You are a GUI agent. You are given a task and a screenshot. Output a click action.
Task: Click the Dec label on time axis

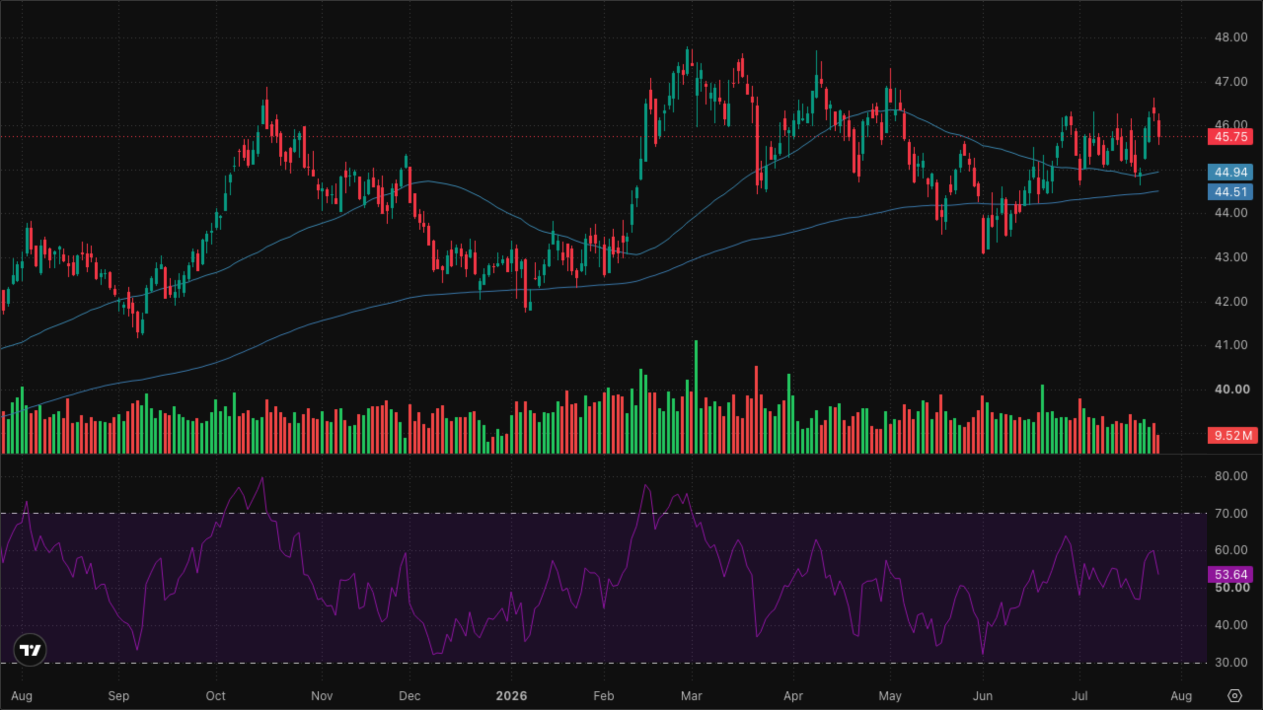409,696
